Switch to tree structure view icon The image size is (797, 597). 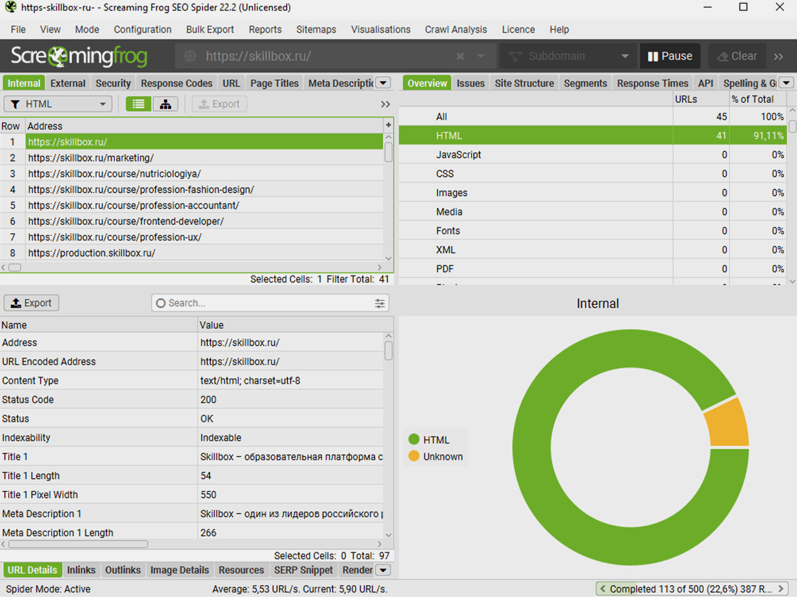pyautogui.click(x=166, y=104)
